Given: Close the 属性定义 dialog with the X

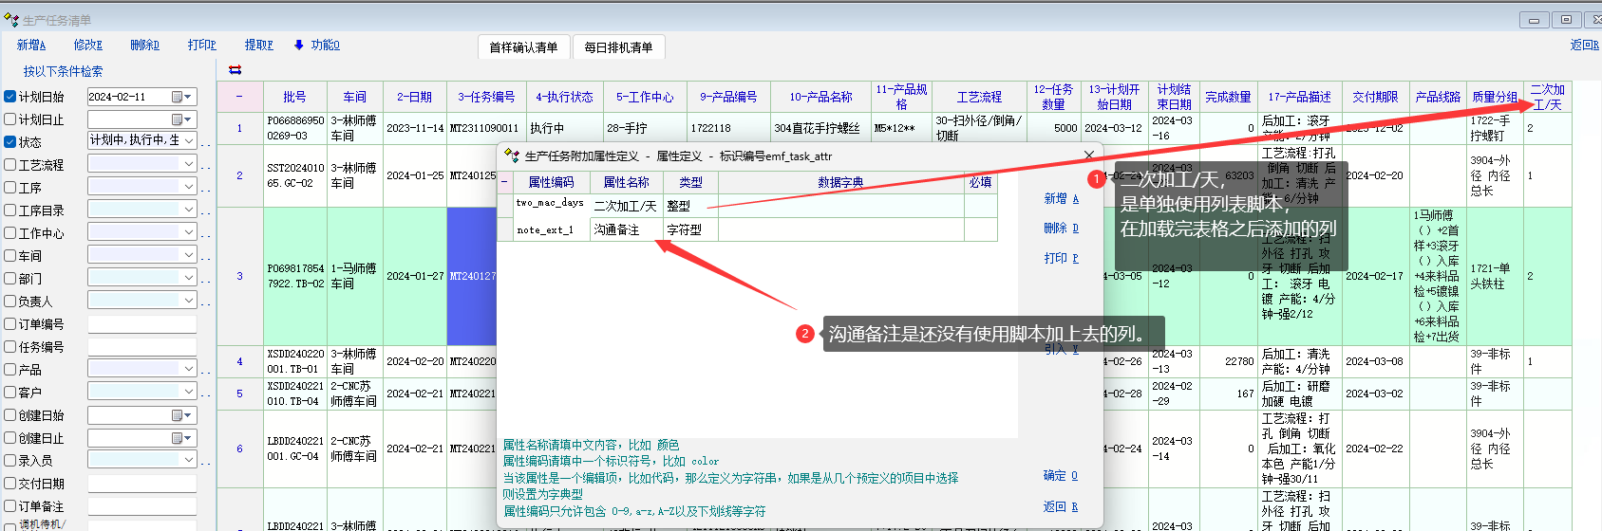Looking at the screenshot, I should (1088, 156).
